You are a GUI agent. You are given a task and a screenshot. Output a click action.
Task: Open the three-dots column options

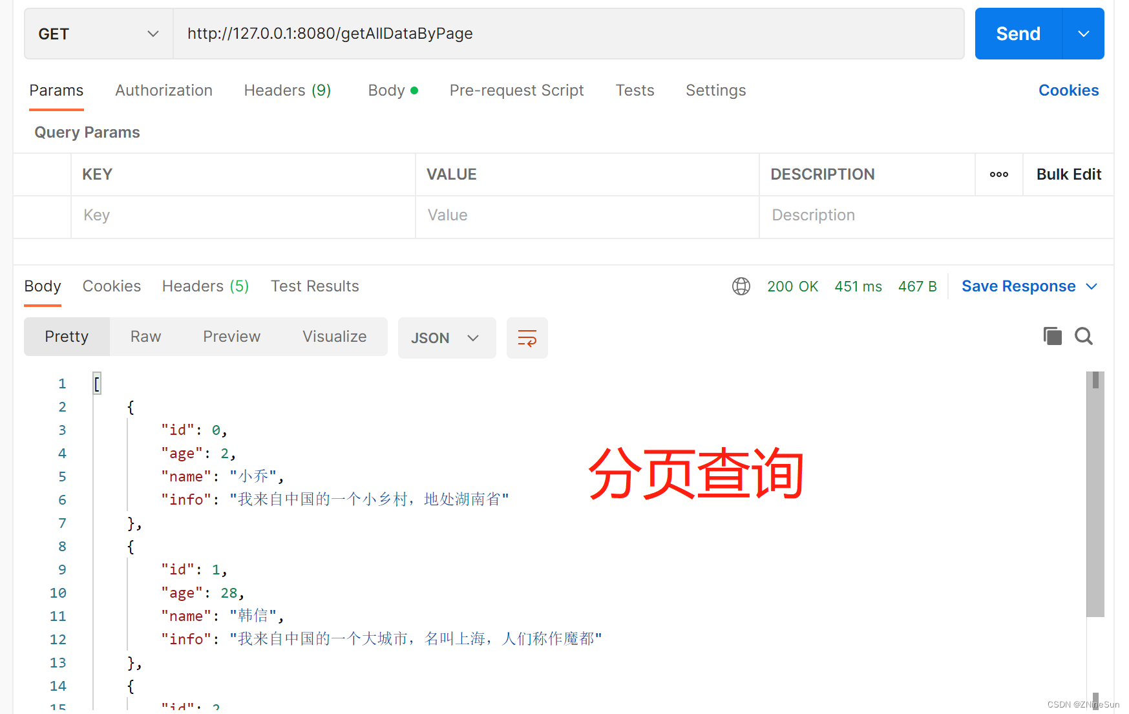click(x=999, y=174)
